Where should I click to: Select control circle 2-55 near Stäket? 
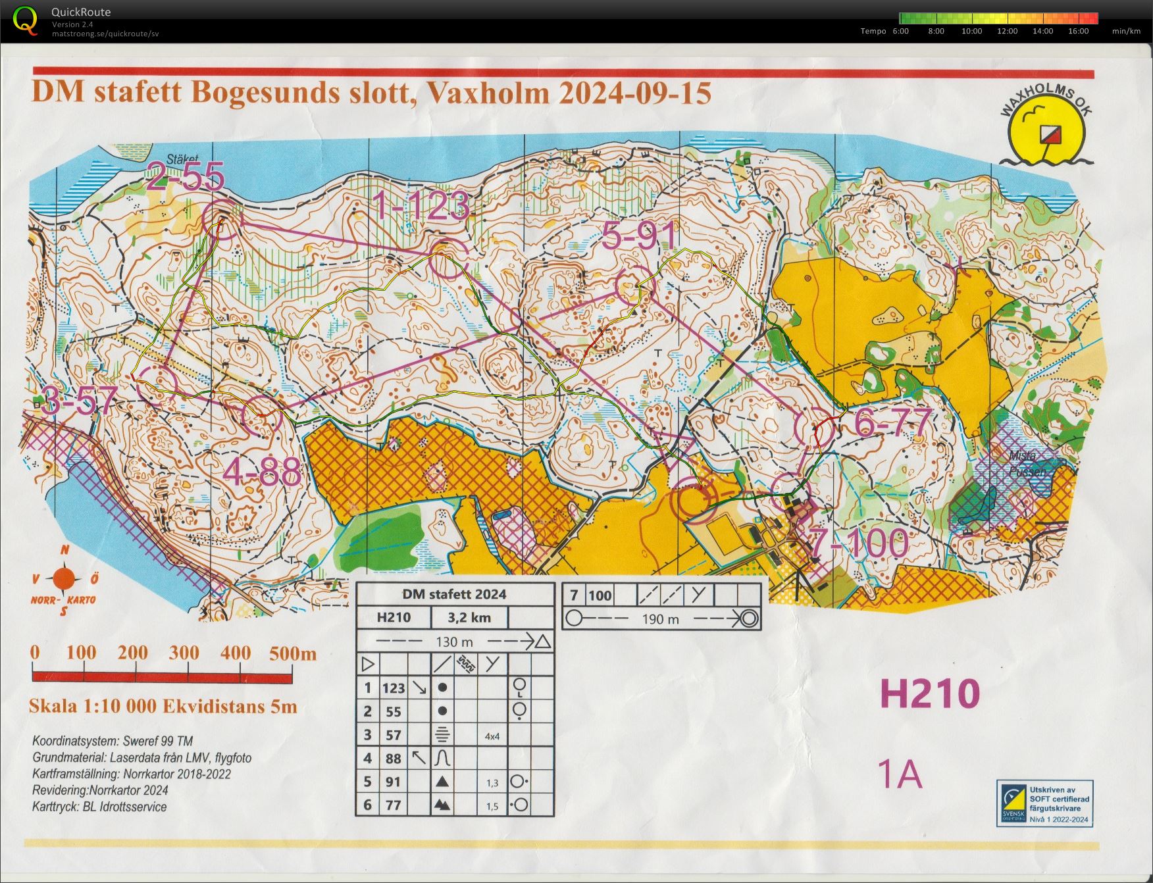[222, 221]
